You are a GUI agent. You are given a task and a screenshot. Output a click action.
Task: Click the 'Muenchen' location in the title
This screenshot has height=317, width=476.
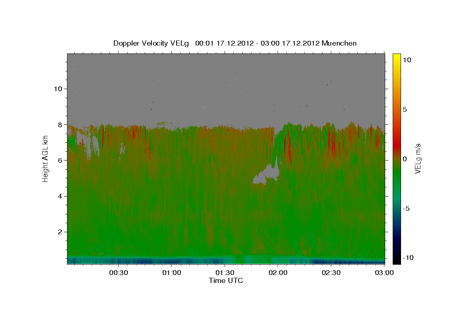(x=339, y=43)
